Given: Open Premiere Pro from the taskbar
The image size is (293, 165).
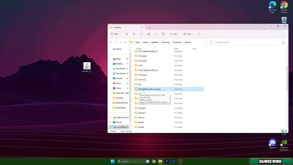Looking at the screenshot, I should click(x=167, y=161).
